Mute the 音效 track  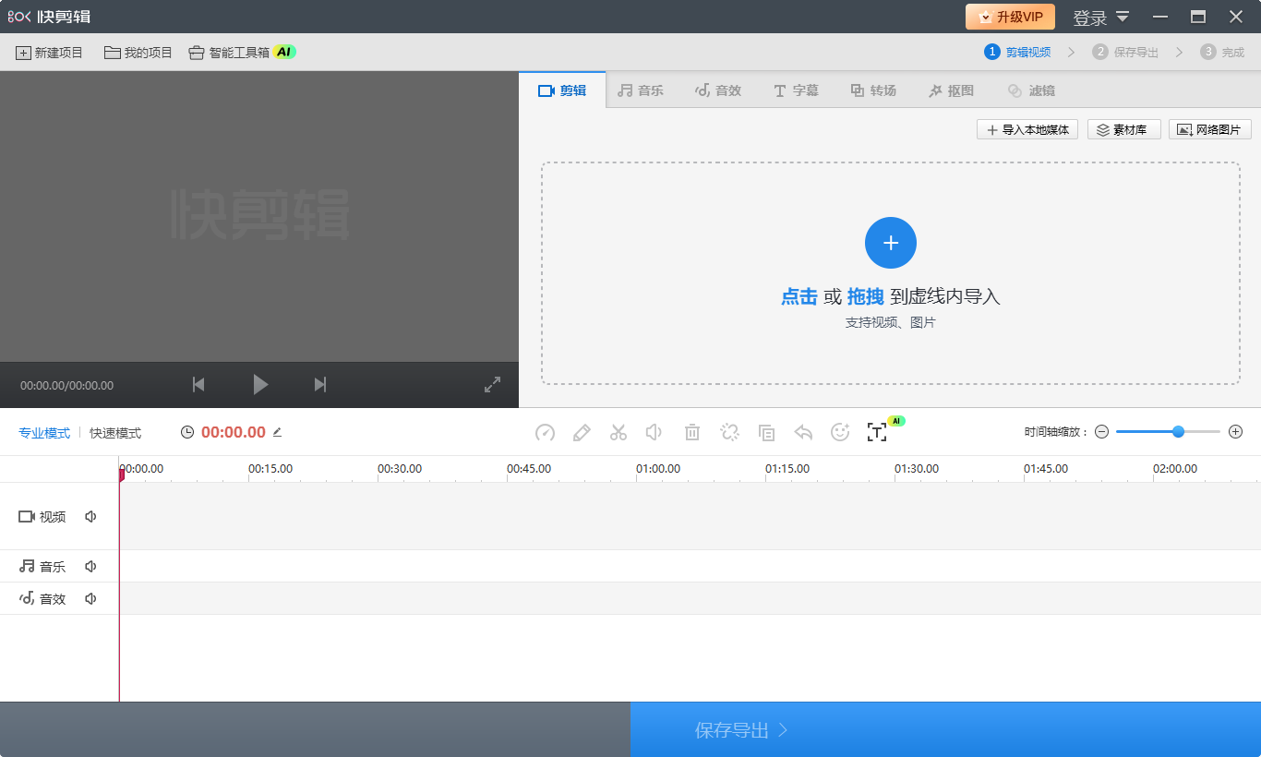click(x=90, y=597)
